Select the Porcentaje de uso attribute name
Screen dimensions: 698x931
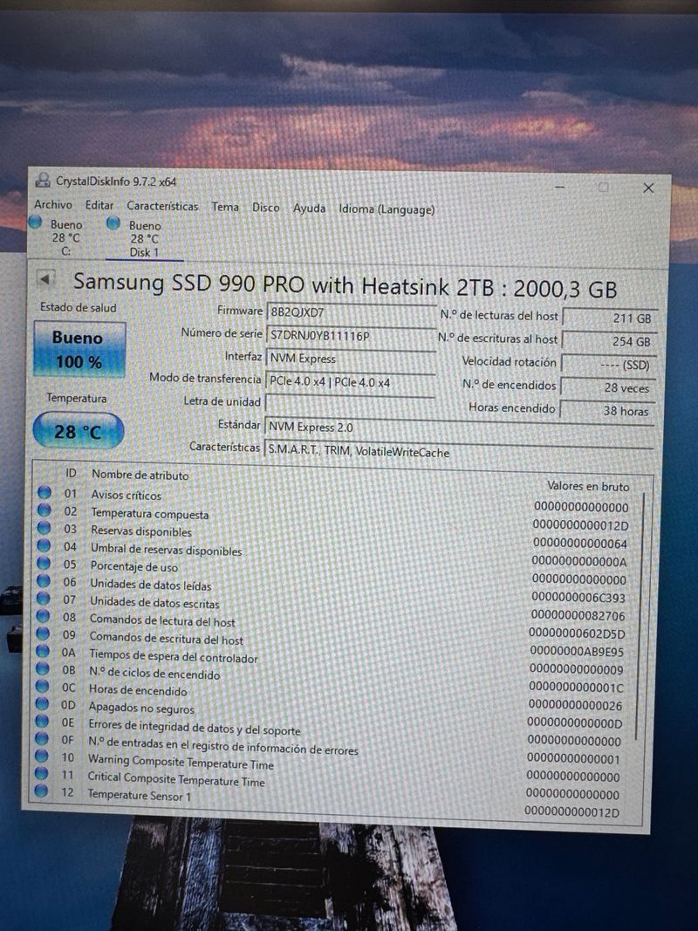point(133,567)
